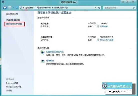The height and width of the screenshot is (96, 138).
Task: Open the 宽带连接 connection link
Action: tap(104, 26)
